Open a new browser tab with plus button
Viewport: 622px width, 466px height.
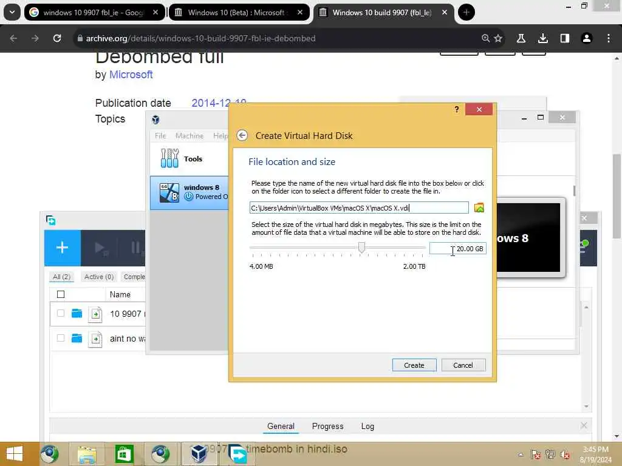pyautogui.click(x=466, y=12)
